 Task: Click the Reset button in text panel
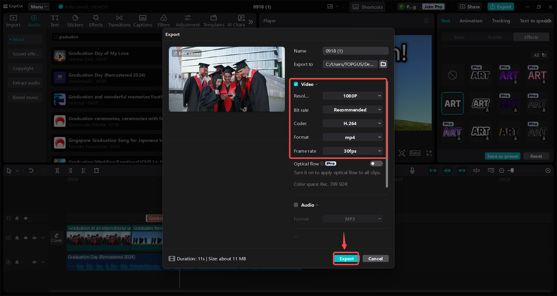536,156
